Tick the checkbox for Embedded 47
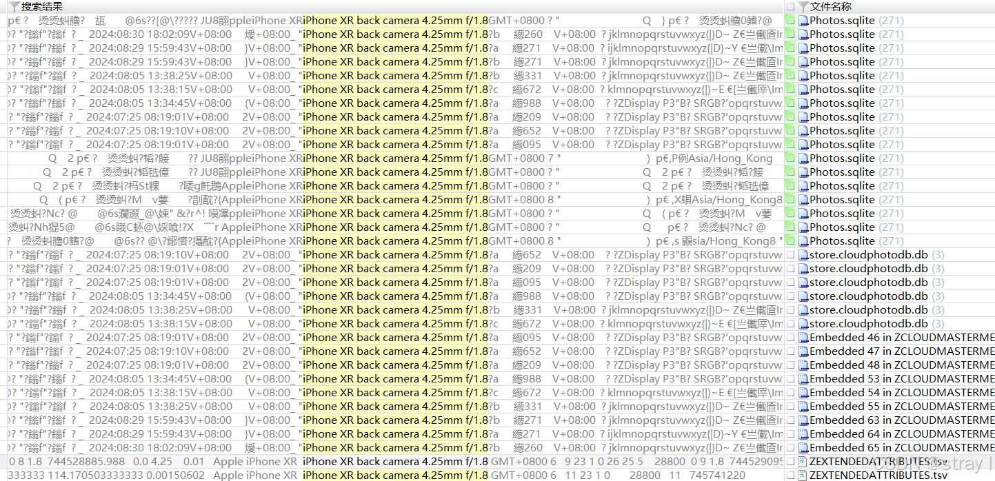Viewport: 995px width, 481px height. pos(790,351)
